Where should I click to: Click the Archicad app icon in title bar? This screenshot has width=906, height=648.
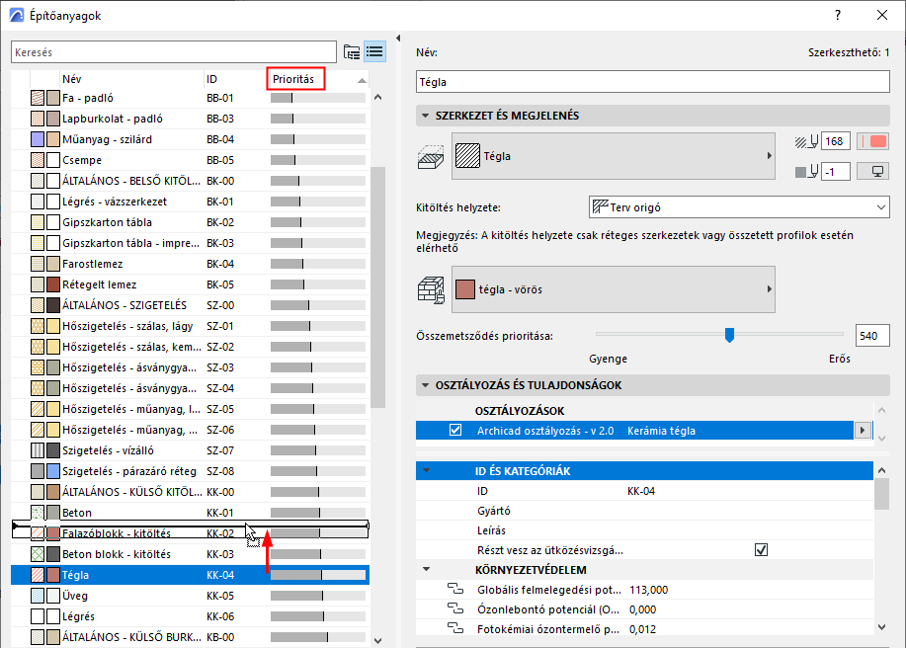coord(17,15)
